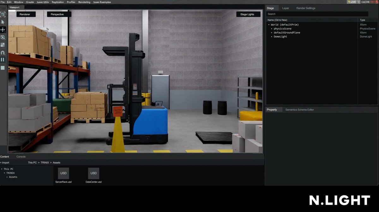
Task: Pause the simulation
Action: 3,60
